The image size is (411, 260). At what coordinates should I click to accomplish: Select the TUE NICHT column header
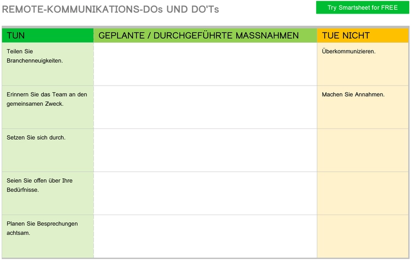pyautogui.click(x=363, y=36)
